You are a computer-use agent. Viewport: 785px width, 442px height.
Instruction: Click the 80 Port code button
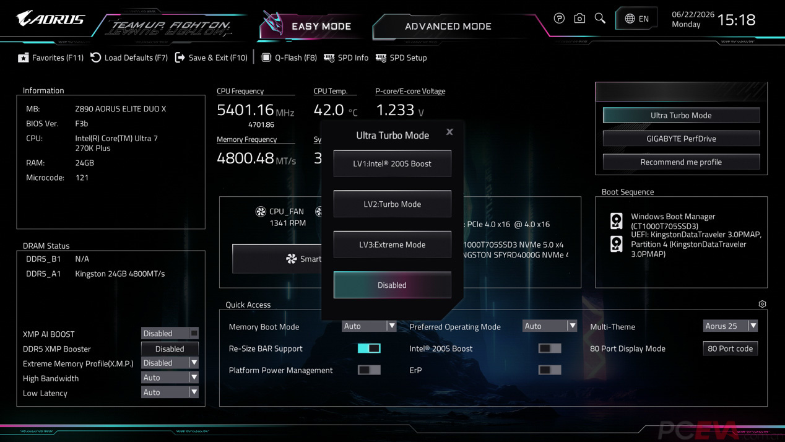(731, 349)
